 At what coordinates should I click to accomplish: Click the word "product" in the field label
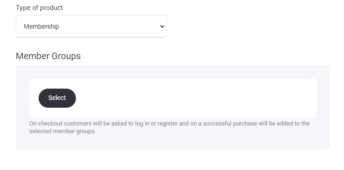[51, 8]
